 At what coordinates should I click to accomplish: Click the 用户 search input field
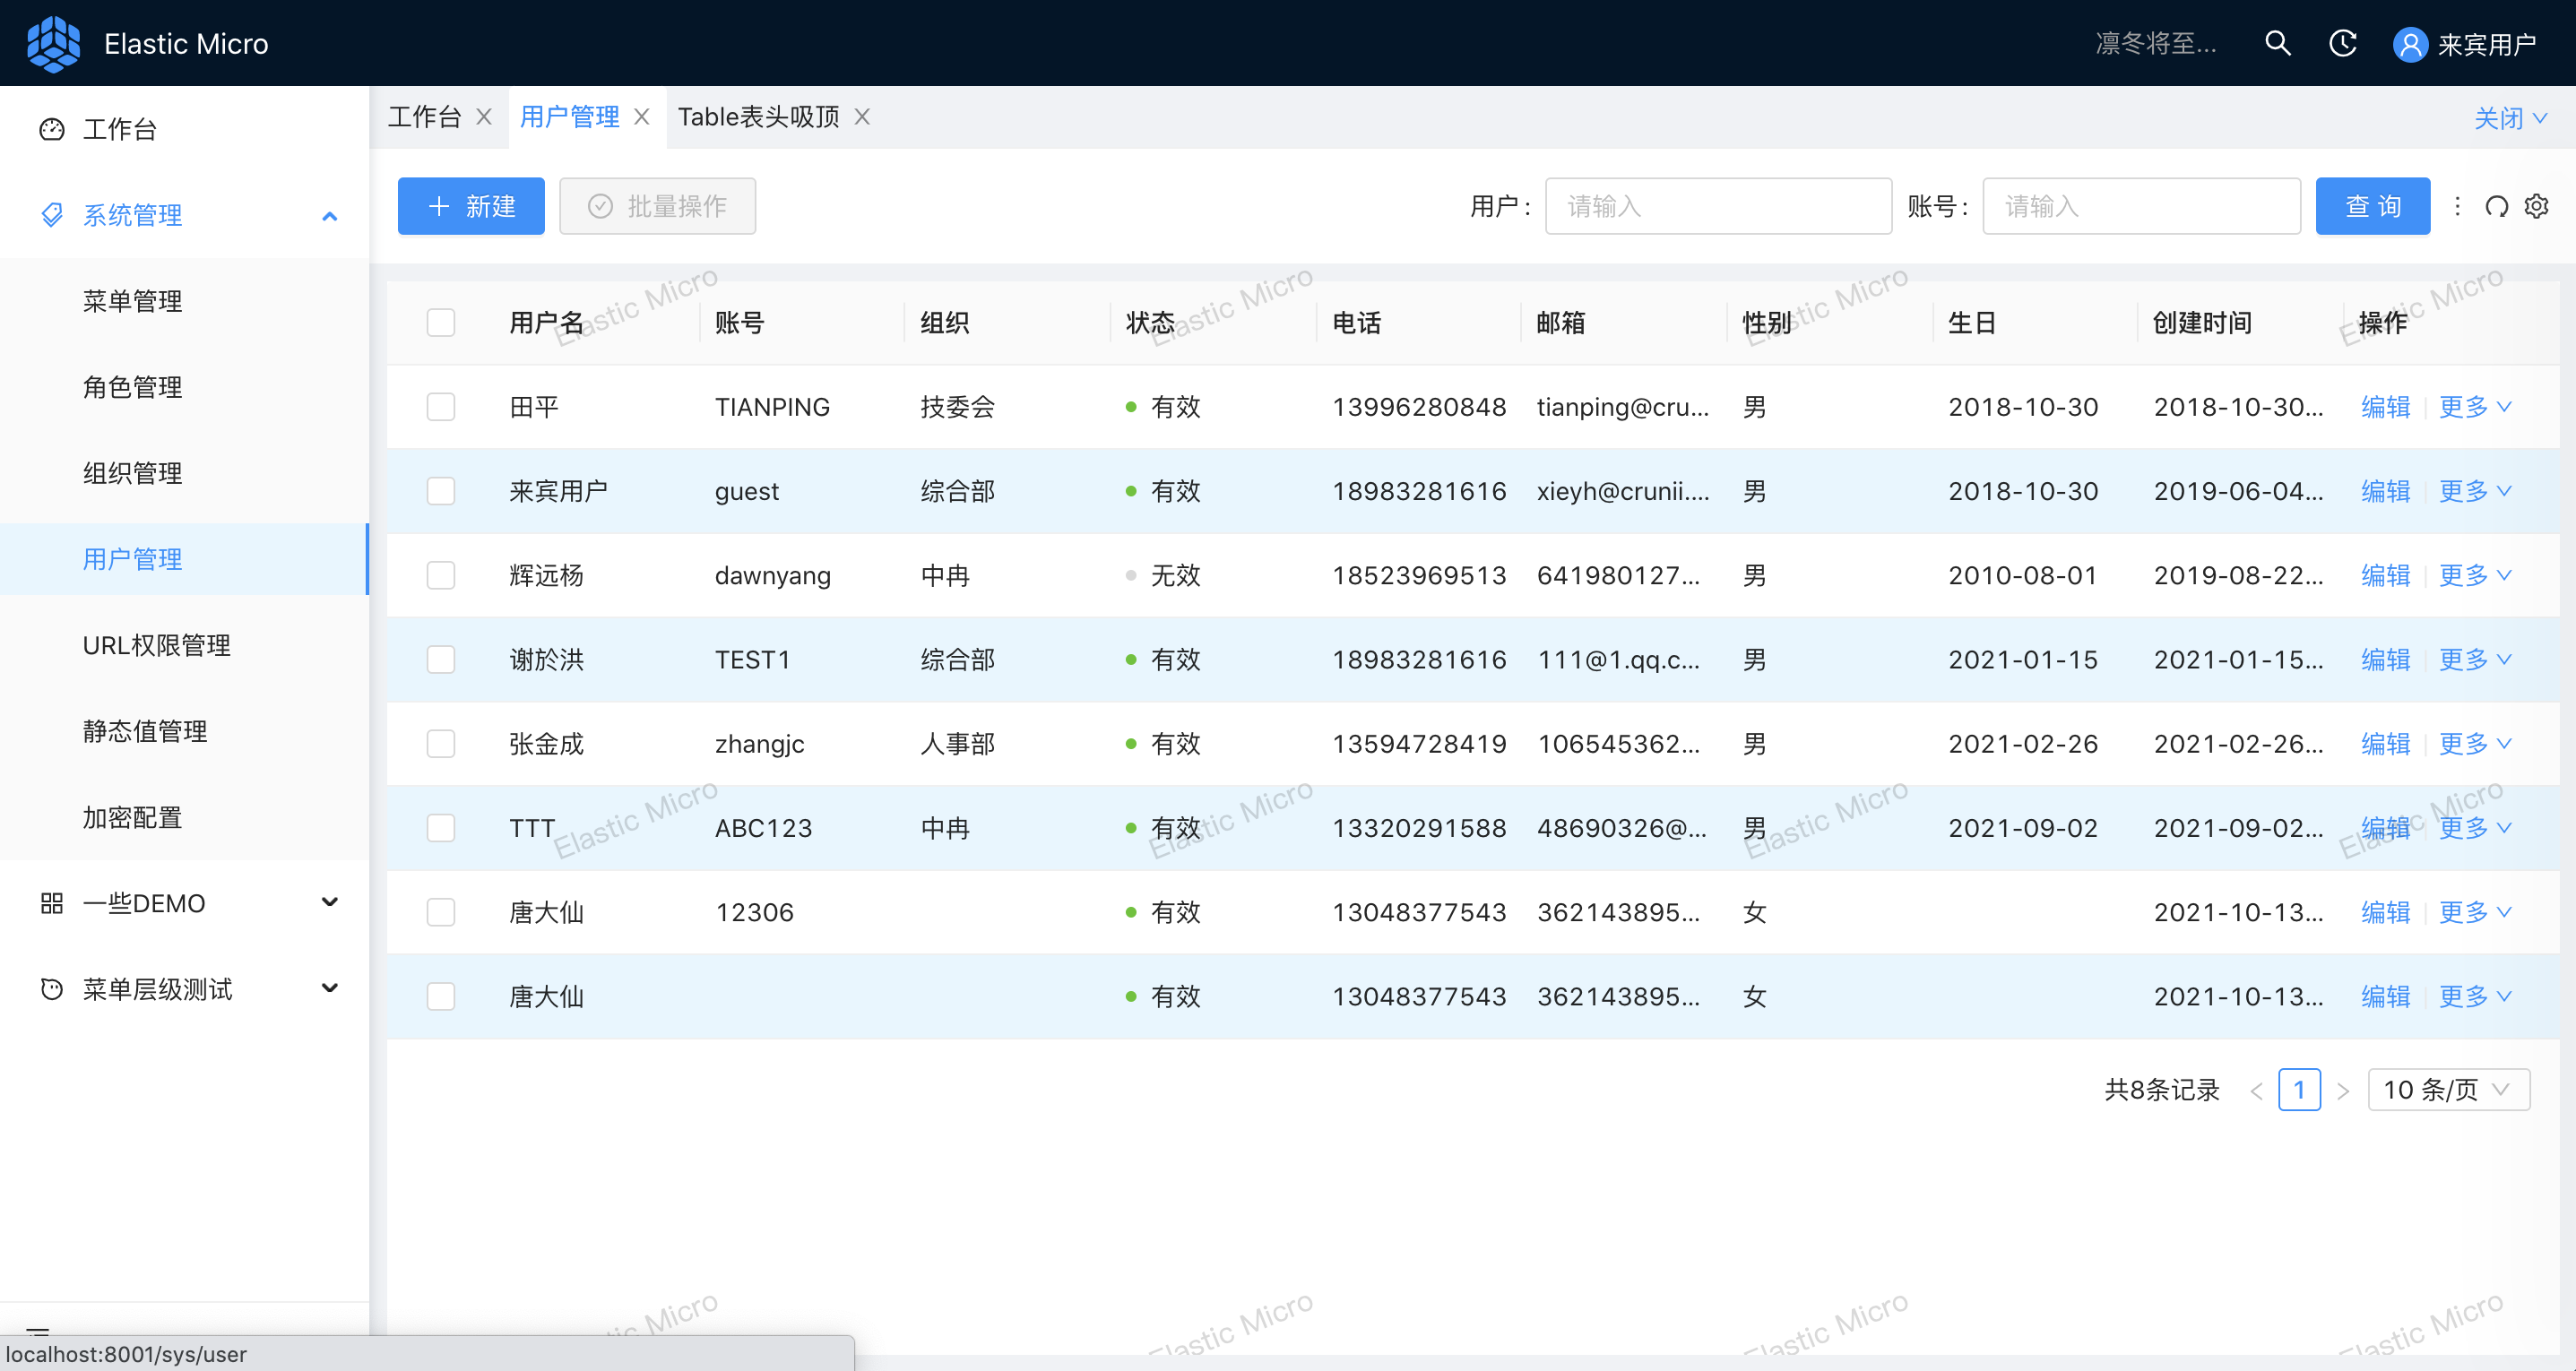(1717, 206)
